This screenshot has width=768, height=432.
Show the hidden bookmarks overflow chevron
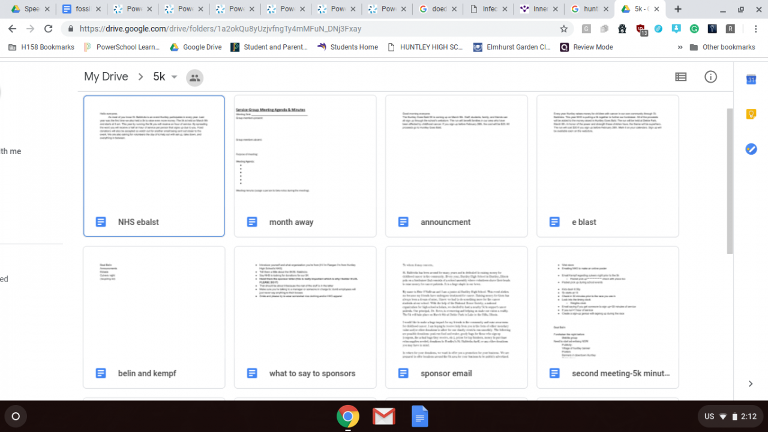click(x=680, y=47)
